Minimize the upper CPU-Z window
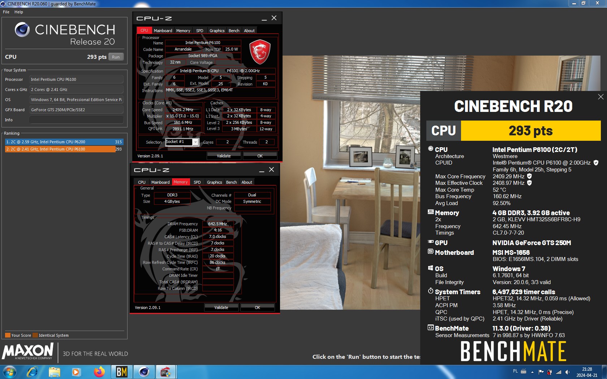 264,18
